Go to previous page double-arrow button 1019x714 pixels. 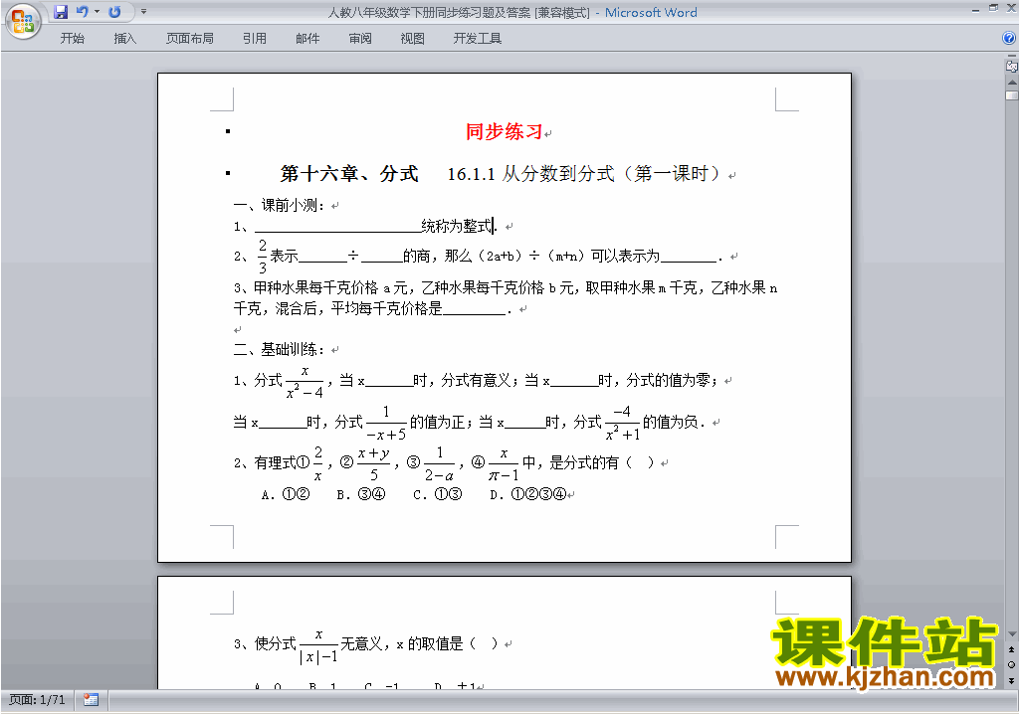pos(1012,649)
